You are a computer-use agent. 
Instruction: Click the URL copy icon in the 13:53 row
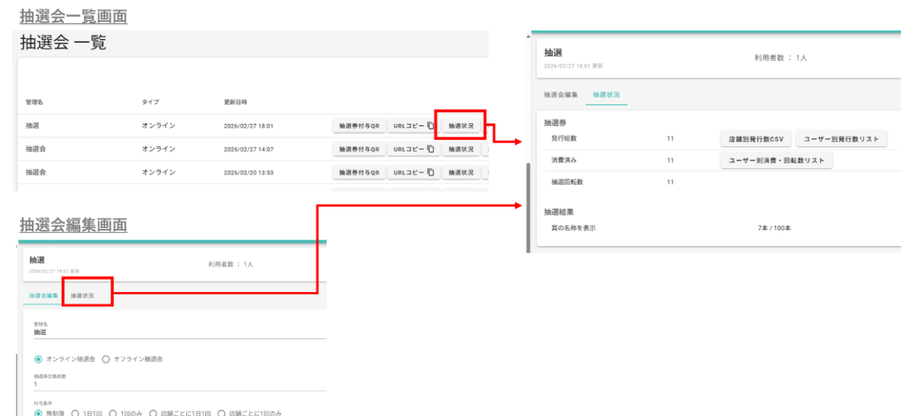pyautogui.click(x=431, y=173)
